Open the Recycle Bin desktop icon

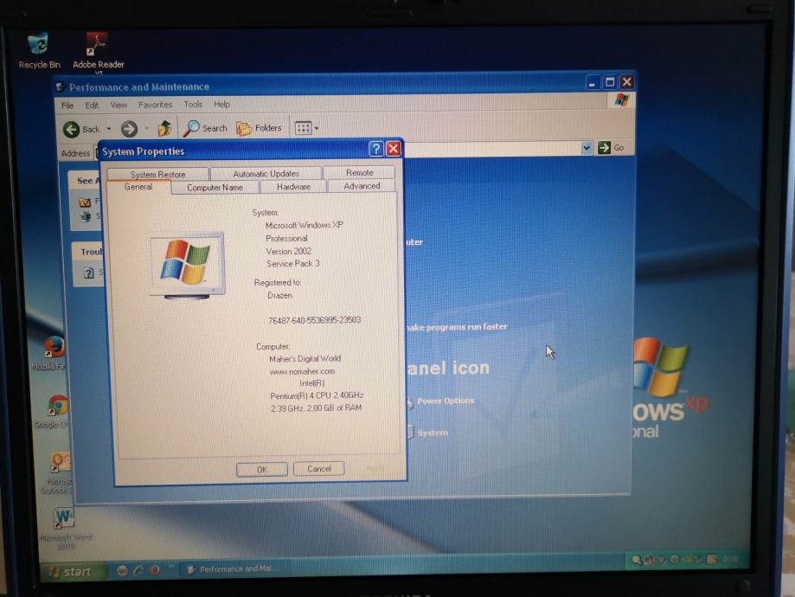tap(39, 50)
